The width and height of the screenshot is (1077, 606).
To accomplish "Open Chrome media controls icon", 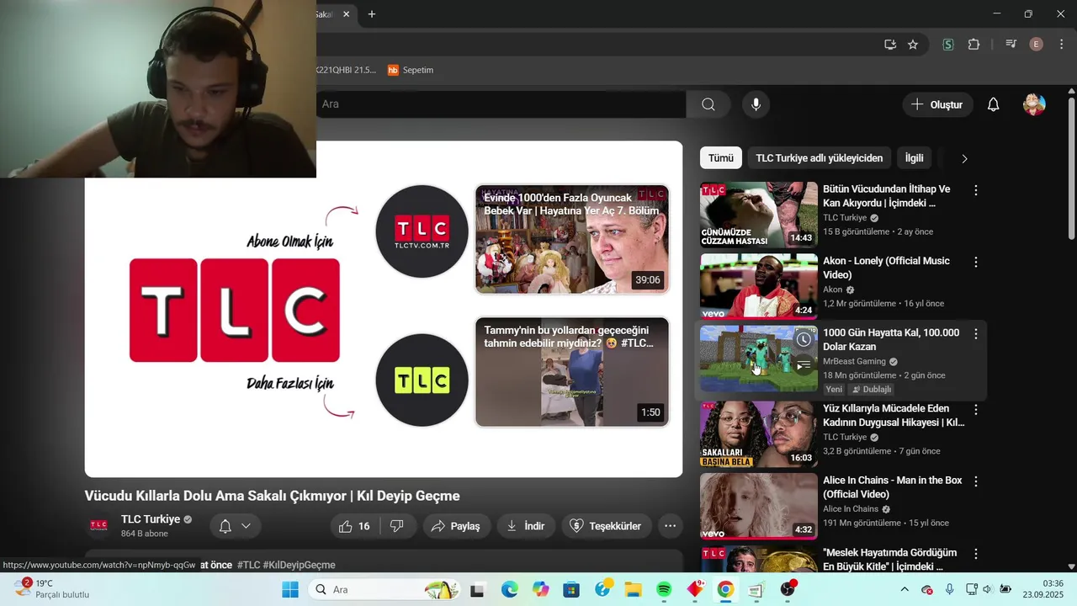I will [1011, 45].
